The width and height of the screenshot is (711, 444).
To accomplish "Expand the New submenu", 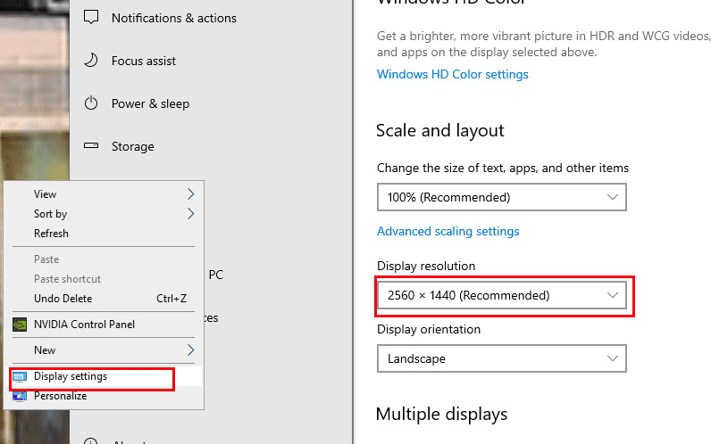I will (190, 350).
